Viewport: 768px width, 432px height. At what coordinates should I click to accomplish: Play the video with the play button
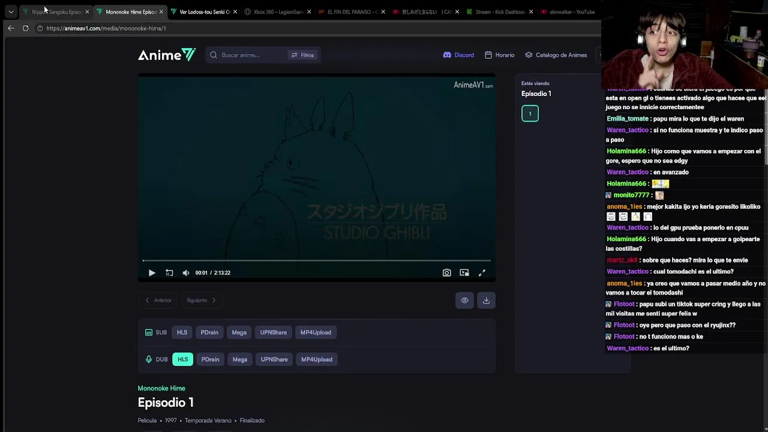pos(152,273)
